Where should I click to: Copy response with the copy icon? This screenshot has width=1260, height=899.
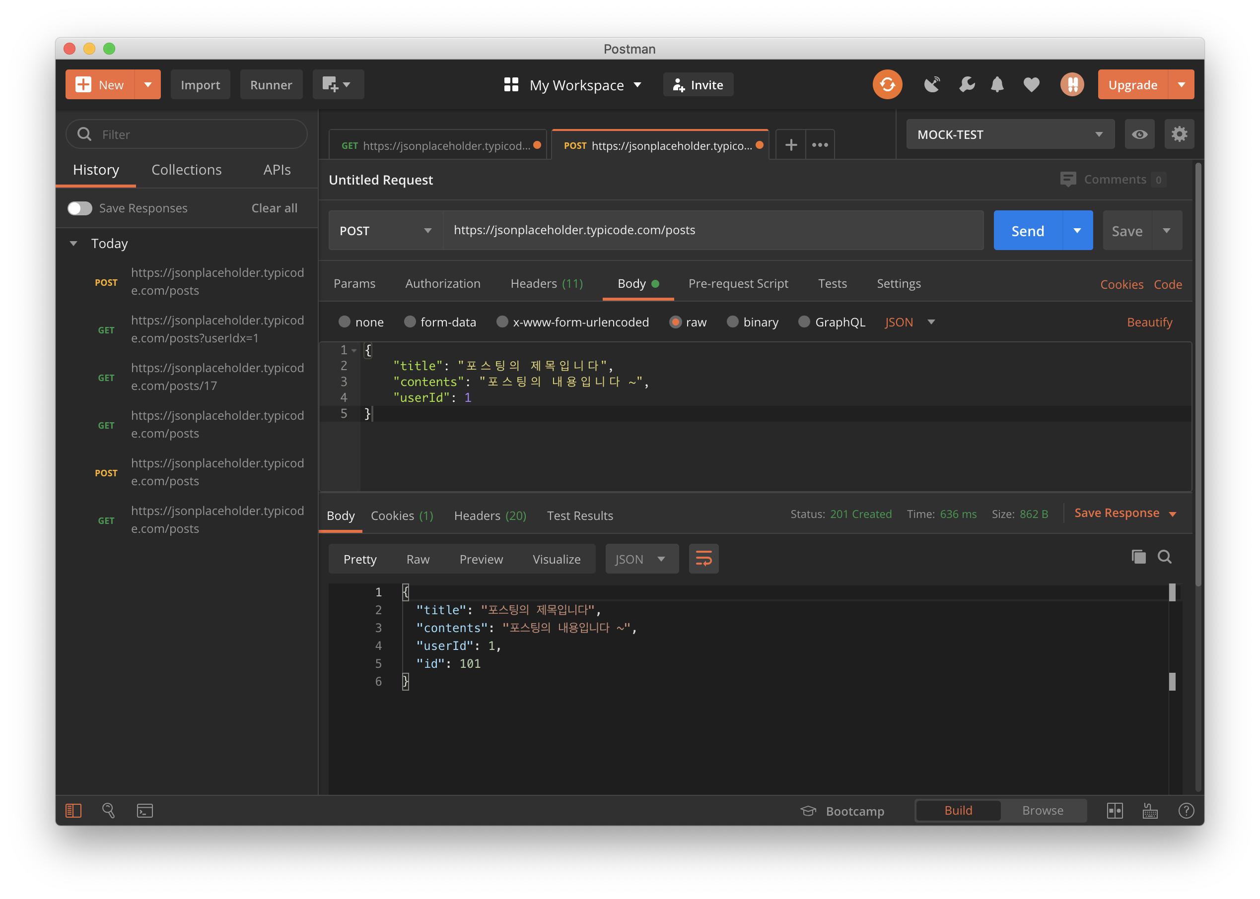point(1138,557)
